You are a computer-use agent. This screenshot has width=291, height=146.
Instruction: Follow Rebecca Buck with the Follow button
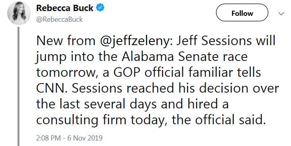242,13
